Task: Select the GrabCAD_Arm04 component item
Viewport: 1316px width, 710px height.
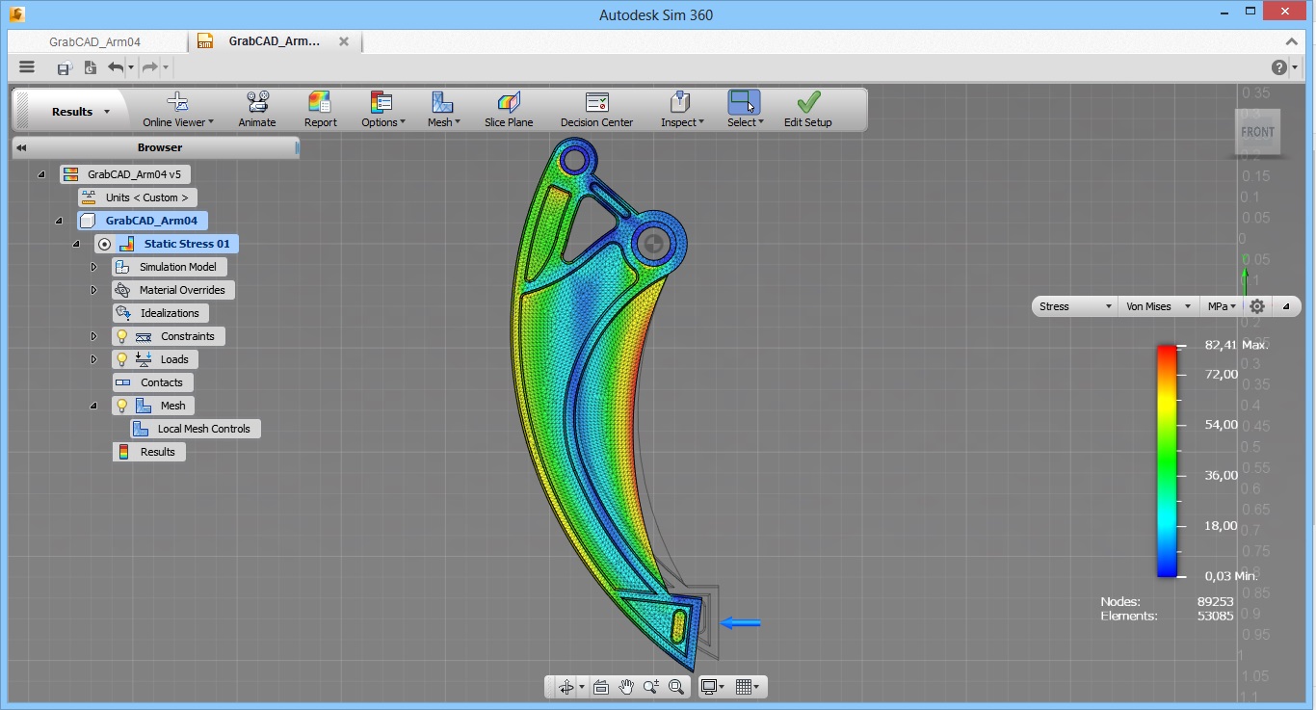Action: 142,221
